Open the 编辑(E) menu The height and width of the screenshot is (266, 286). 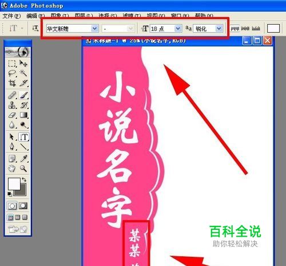tap(35, 16)
